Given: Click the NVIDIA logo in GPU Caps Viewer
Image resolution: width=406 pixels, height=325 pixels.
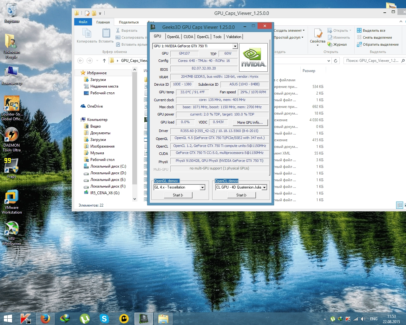Looking at the screenshot, I should click(x=253, y=57).
